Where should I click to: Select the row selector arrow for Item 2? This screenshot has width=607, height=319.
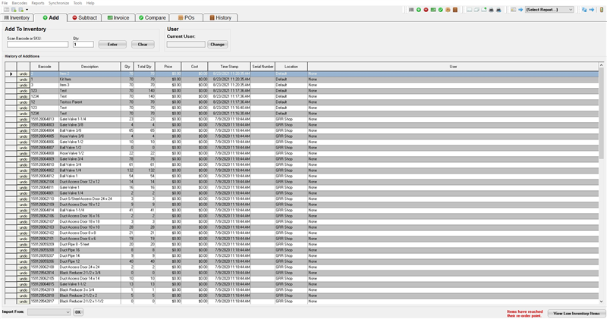[x=11, y=73]
